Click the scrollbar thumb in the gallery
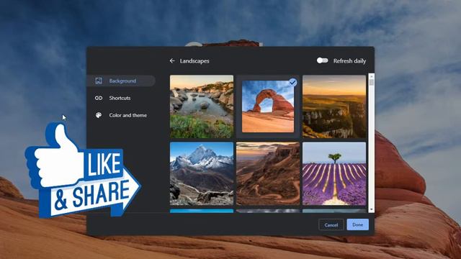 (372, 82)
